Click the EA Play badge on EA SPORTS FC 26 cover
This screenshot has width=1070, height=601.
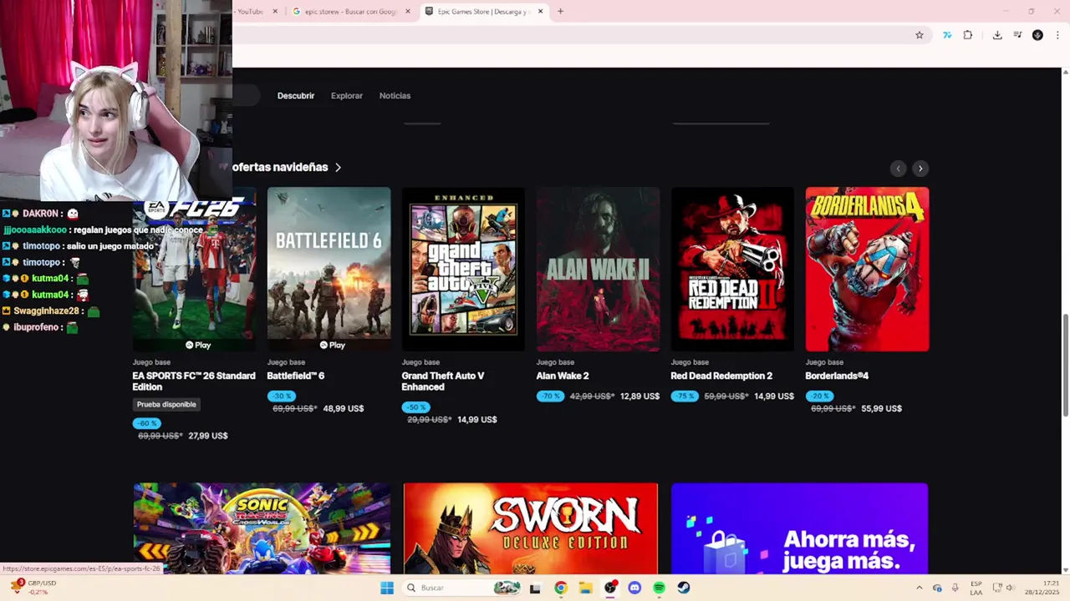click(198, 345)
